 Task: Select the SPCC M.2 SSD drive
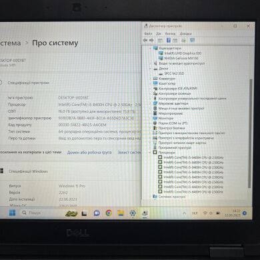[x=174, y=73]
